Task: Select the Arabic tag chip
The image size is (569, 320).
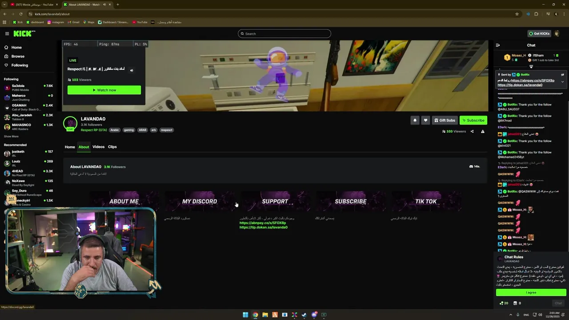Action: click(x=115, y=130)
